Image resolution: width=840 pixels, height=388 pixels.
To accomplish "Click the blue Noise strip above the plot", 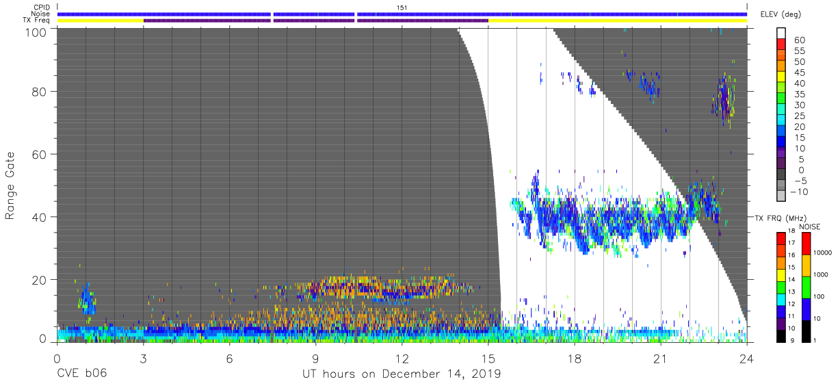I will coord(402,14).
